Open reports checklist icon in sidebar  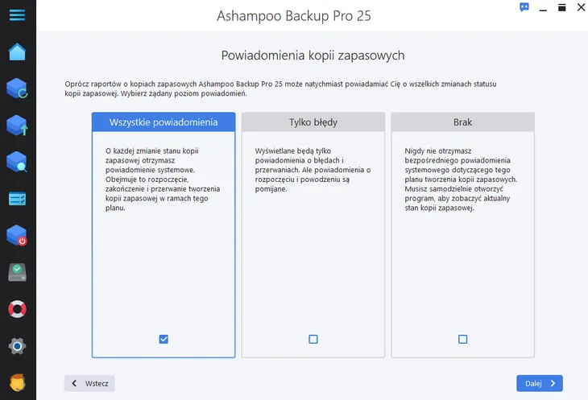(17, 199)
